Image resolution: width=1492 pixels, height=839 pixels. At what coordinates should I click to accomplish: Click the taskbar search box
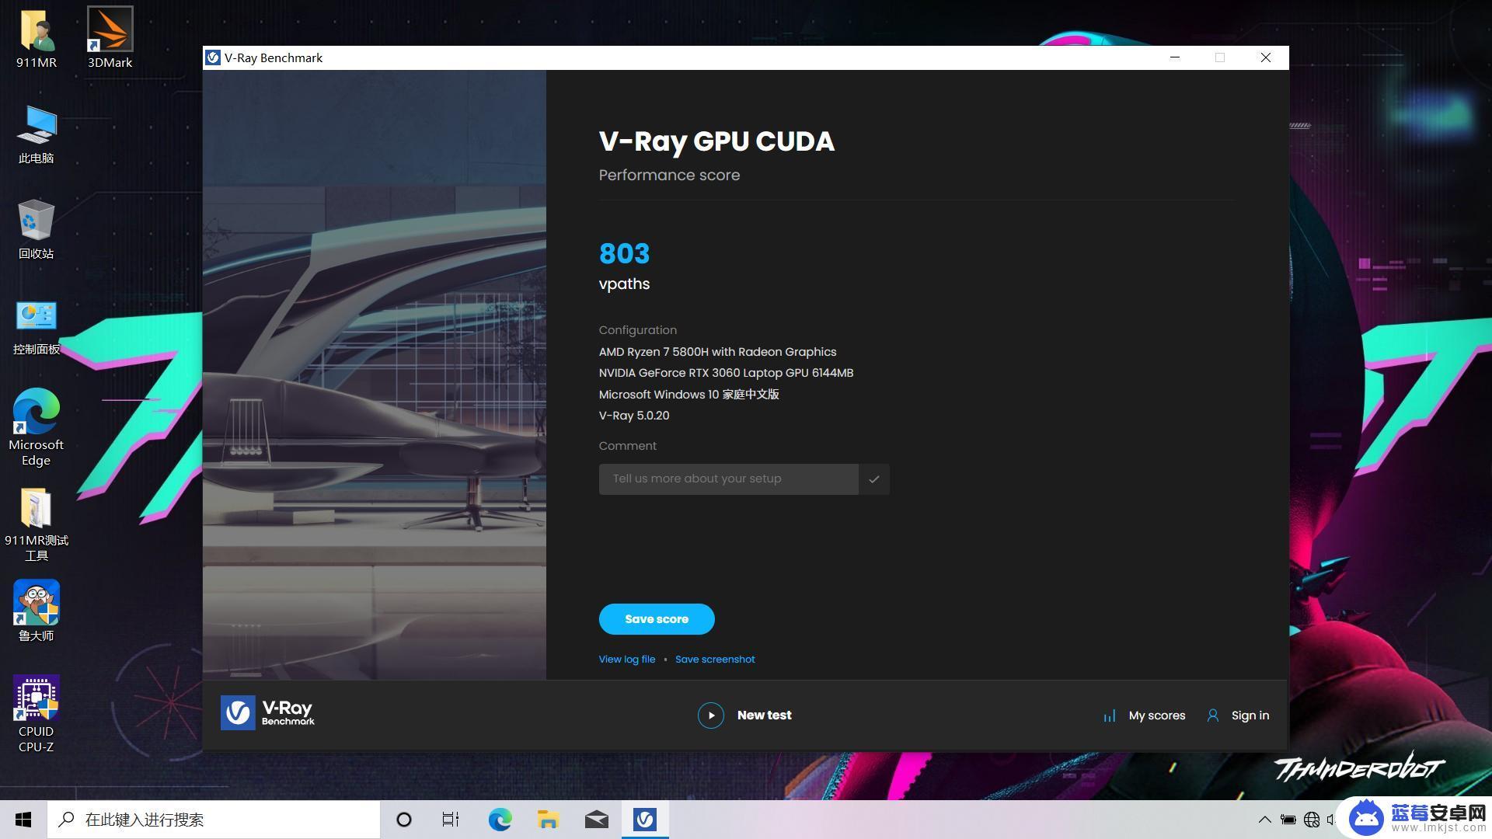click(x=214, y=820)
